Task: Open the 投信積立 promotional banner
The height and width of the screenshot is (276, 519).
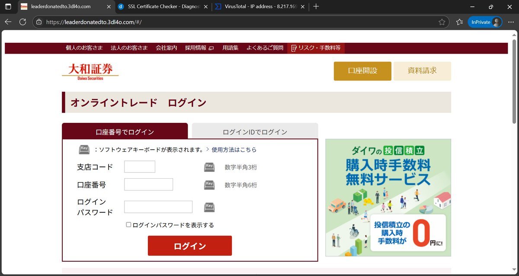Action: click(388, 198)
